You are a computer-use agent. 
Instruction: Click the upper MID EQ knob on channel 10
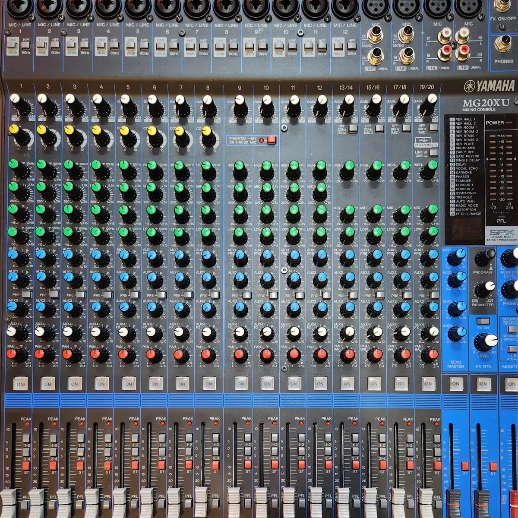(267, 191)
